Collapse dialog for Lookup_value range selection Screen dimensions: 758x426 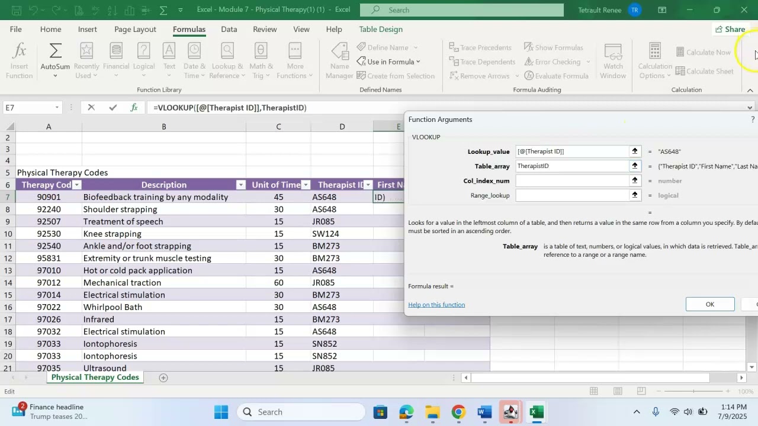pos(635,151)
